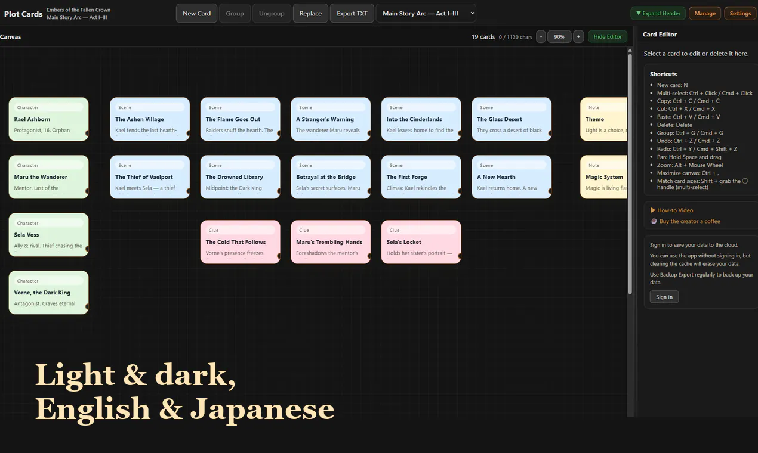Select A New Hearth scene card
Viewport: 758px width, 453px height.
coord(512,177)
